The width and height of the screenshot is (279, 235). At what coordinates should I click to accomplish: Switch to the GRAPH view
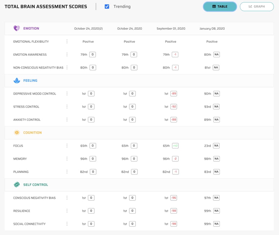pos(257,6)
